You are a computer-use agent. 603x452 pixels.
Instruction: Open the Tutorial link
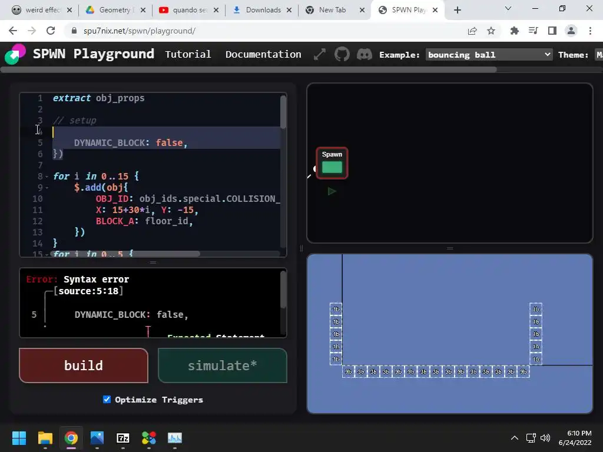tap(188, 54)
